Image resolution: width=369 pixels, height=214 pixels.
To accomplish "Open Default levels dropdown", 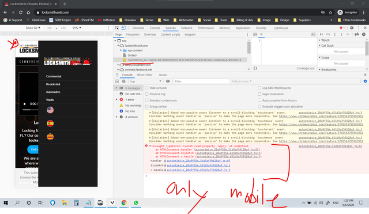I will tap(241, 81).
